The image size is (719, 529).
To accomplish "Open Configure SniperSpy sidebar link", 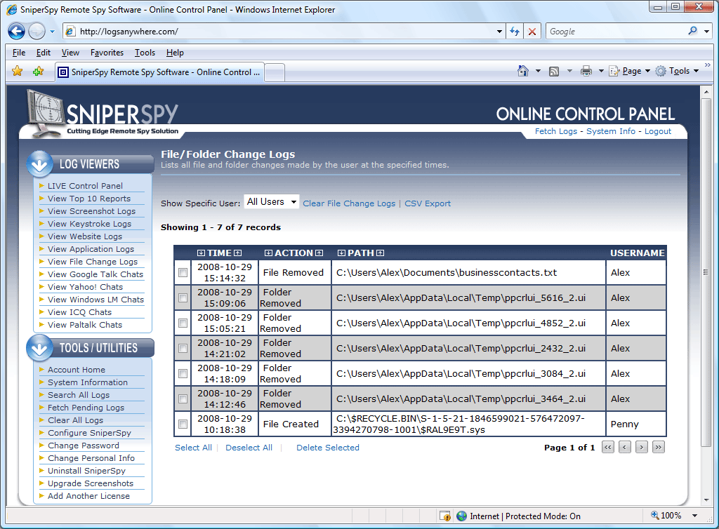I will coord(89,433).
